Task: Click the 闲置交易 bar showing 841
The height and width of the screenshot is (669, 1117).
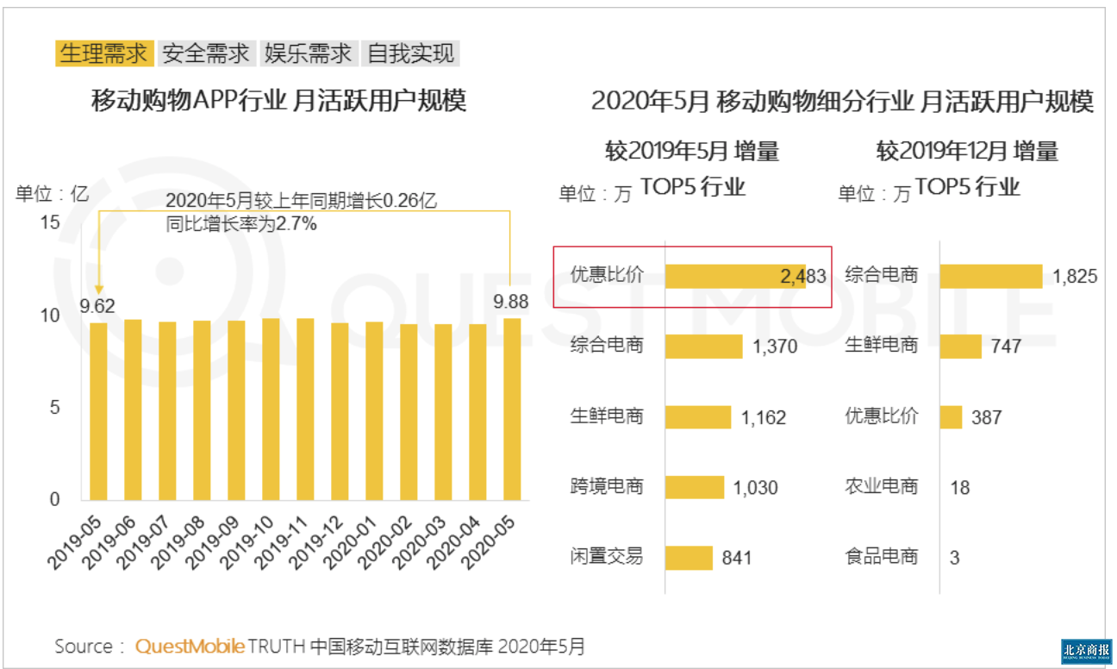Action: [690, 556]
